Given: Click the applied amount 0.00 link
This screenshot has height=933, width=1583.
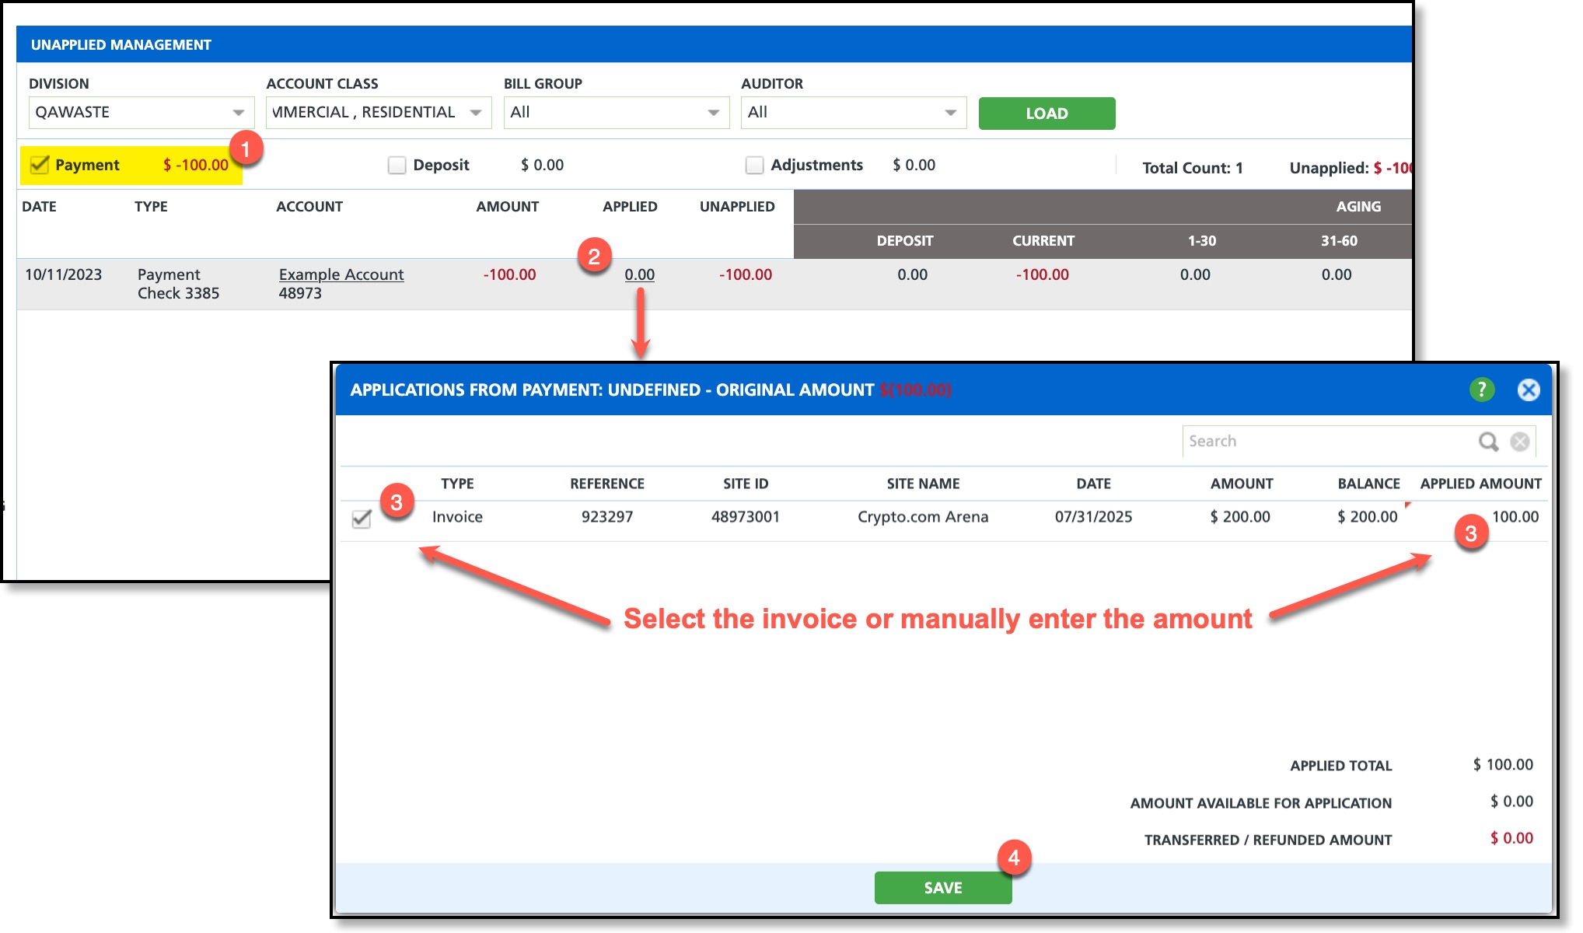Looking at the screenshot, I should tap(639, 274).
